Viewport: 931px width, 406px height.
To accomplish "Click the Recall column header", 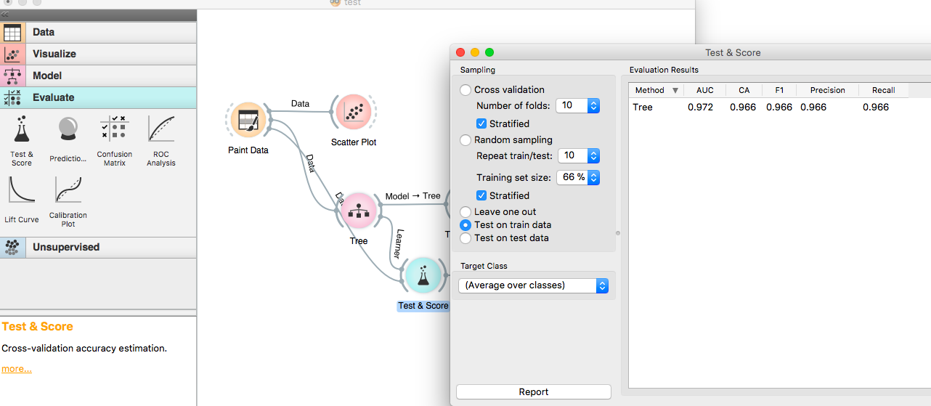I will point(884,91).
